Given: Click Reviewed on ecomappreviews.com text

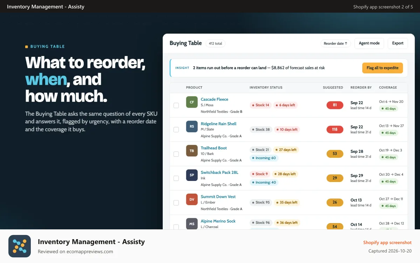Looking at the screenshot, I should (x=76, y=251).
